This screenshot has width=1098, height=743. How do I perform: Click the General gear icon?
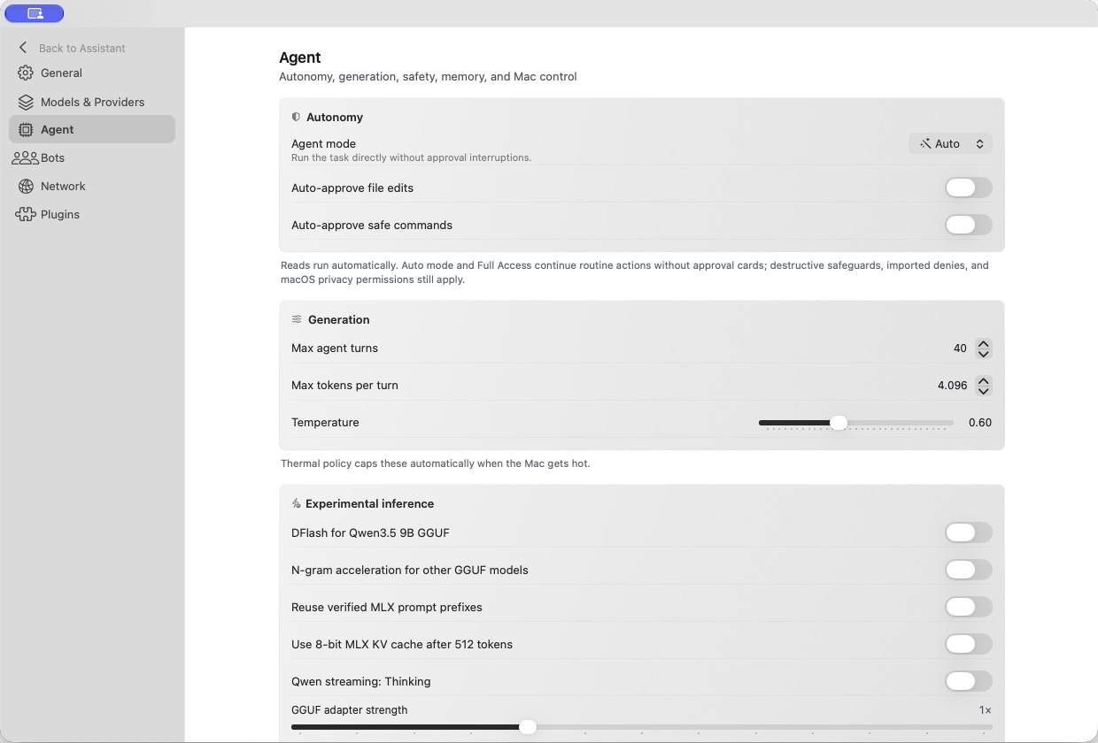coord(26,73)
